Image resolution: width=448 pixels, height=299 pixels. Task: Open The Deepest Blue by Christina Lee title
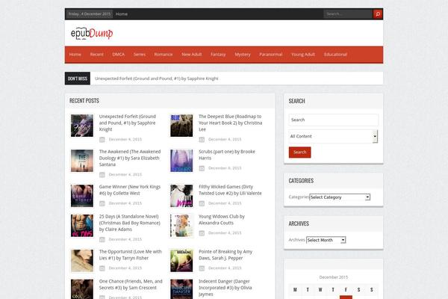click(x=230, y=123)
